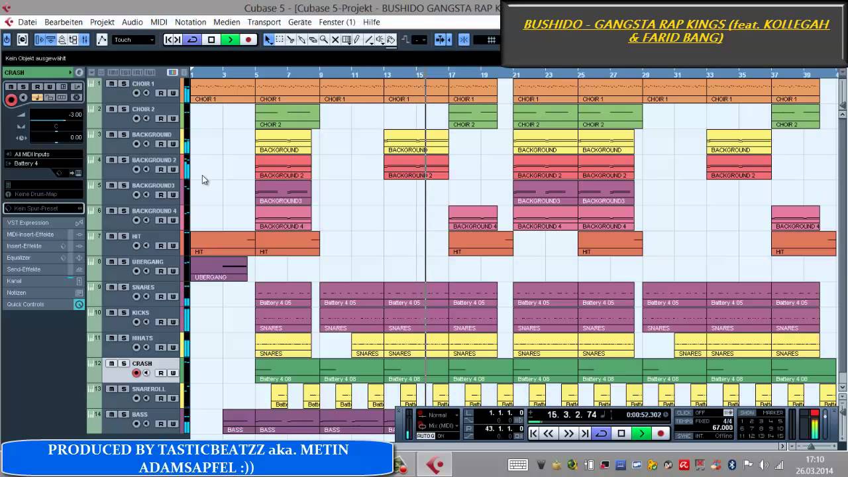This screenshot has width=848, height=477.
Task: Click Stop in the top toolbar
Action: (211, 40)
